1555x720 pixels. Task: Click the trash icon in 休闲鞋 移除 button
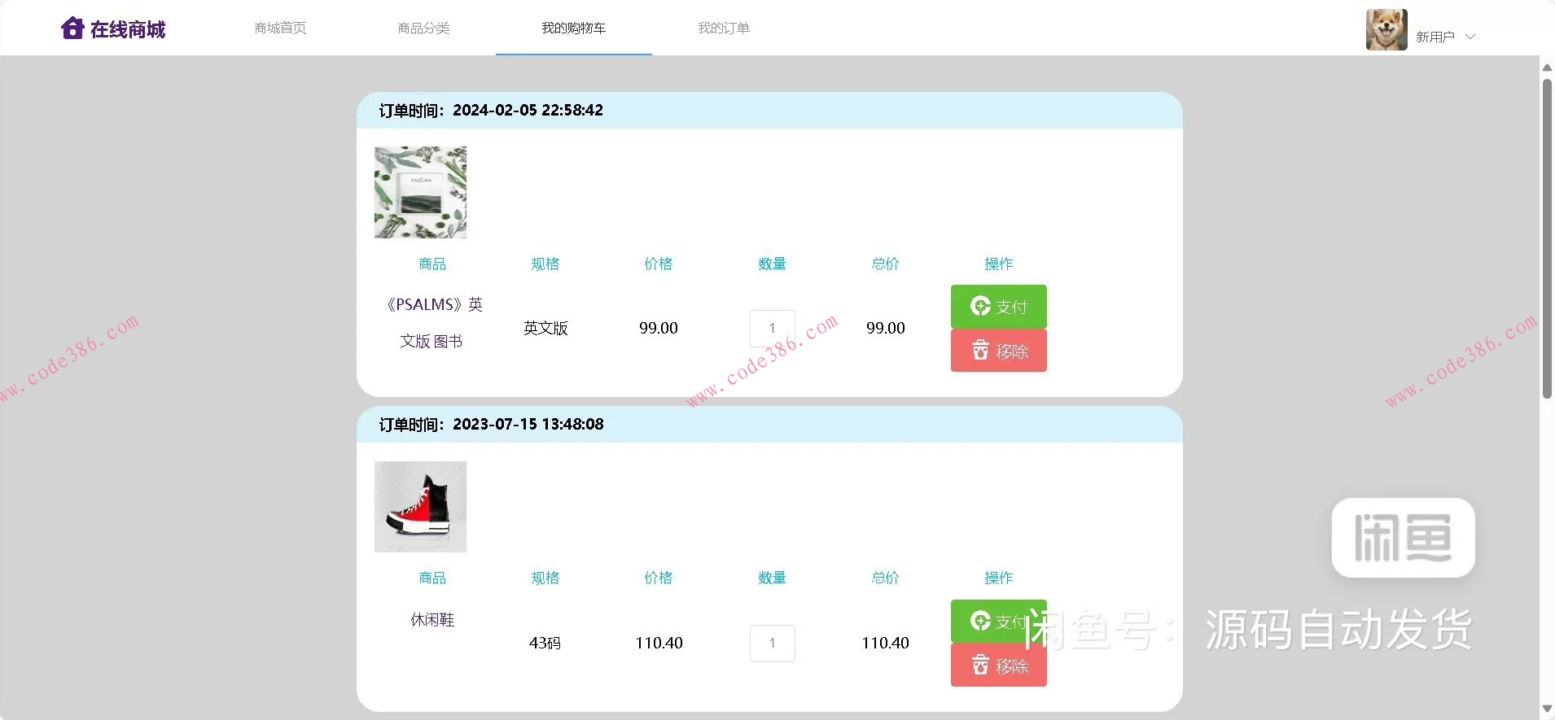[x=980, y=665]
